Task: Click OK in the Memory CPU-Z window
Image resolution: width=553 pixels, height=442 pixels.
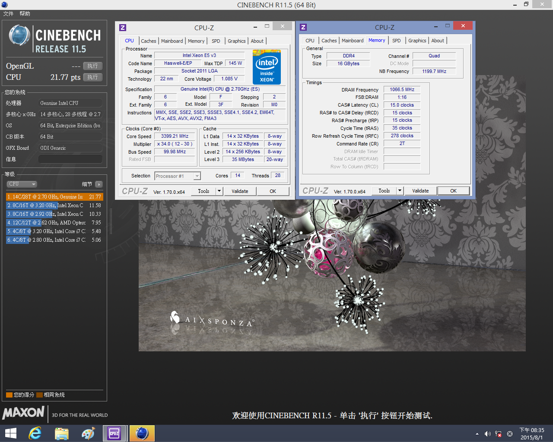Action: click(x=454, y=191)
